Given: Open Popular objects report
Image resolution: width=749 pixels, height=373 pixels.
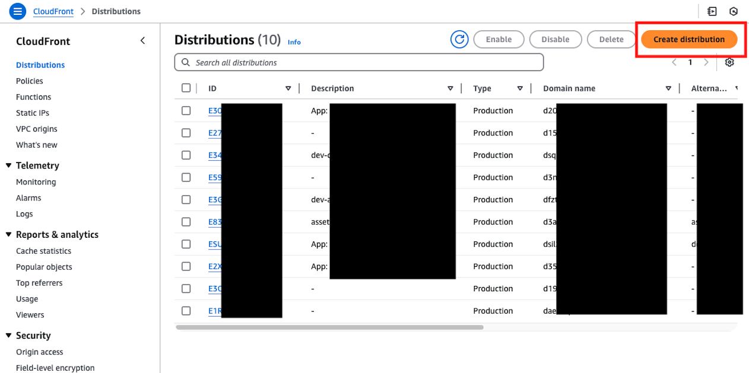Looking at the screenshot, I should pos(44,267).
